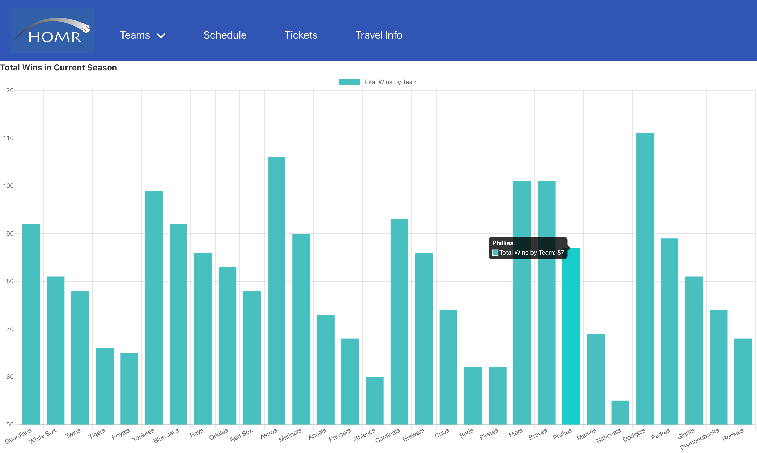This screenshot has width=757, height=453.
Task: Go to the Schedule page
Action: [225, 35]
